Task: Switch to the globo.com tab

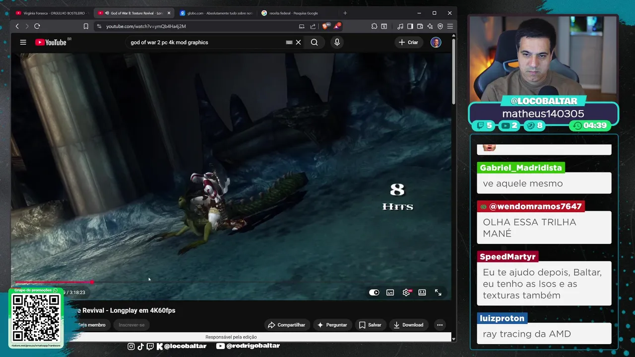Action: [x=216, y=13]
